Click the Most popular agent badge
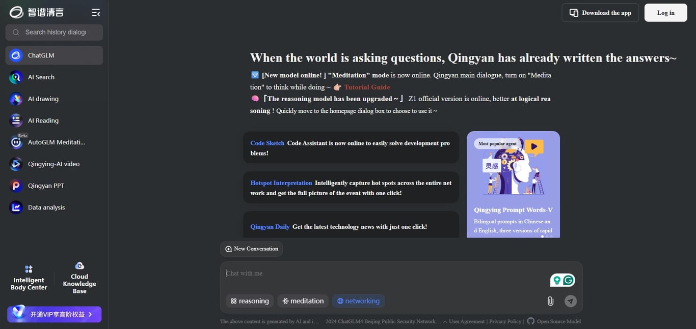696x329 pixels. click(x=497, y=144)
